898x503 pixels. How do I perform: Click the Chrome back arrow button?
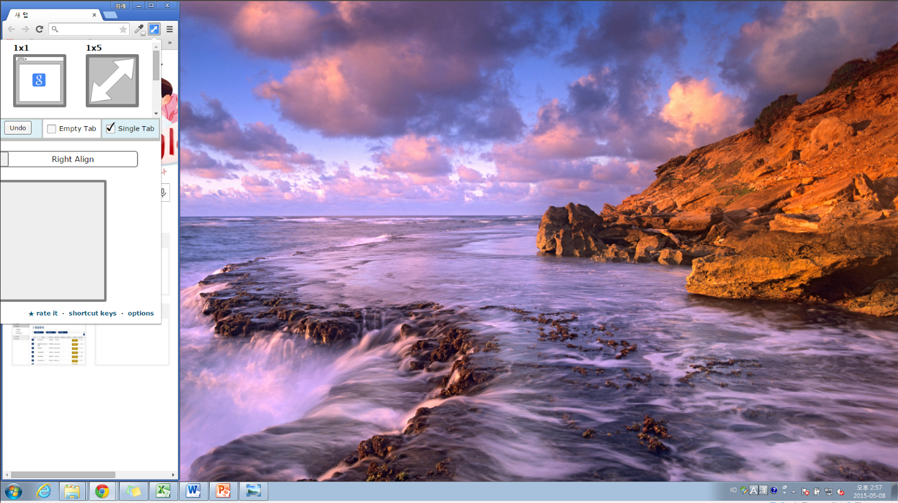click(11, 29)
